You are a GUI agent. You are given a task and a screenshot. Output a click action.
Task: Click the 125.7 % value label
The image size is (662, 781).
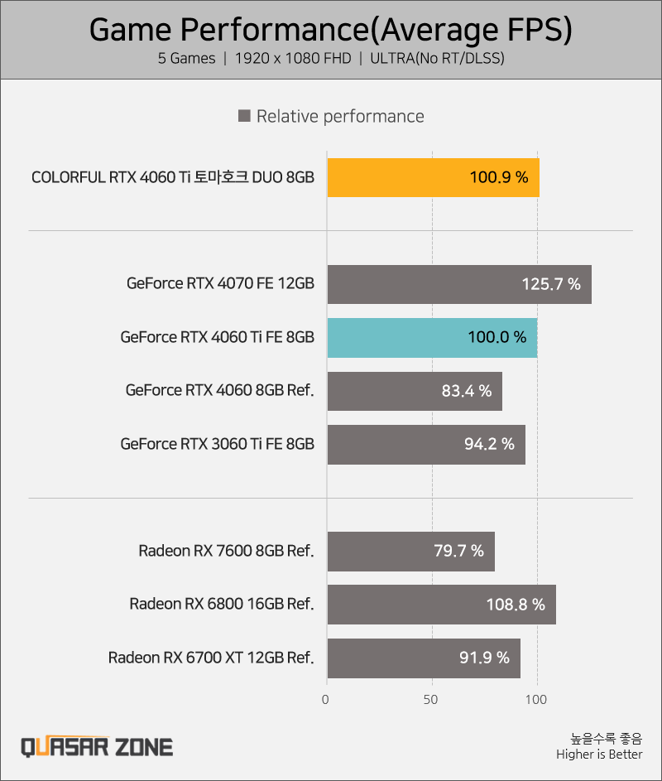point(551,284)
